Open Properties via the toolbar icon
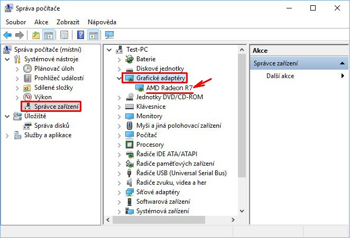Screen dimensions: 350x238 (x=65, y=35)
